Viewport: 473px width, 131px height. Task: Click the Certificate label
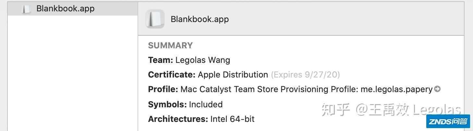pyautogui.click(x=172, y=75)
